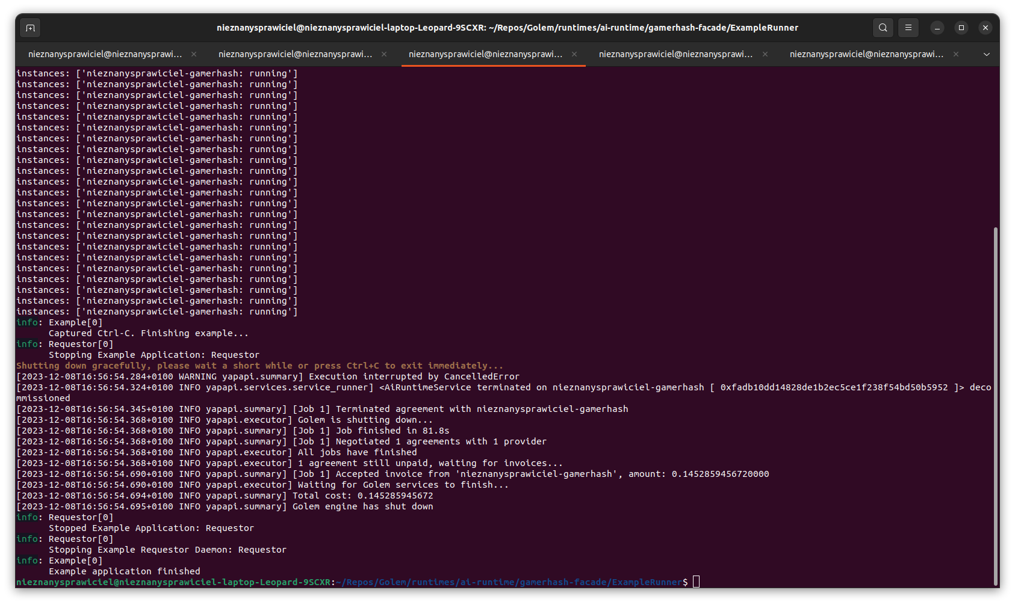This screenshot has width=1015, height=605.
Task: Select the active third terminal tab
Action: (x=485, y=54)
